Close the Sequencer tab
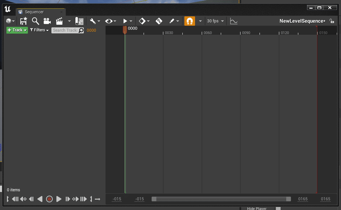Viewport: 341px width, 210px height. (x=61, y=12)
